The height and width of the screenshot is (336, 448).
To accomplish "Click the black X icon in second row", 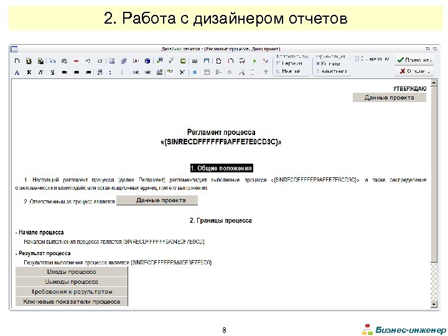I will click(182, 72).
